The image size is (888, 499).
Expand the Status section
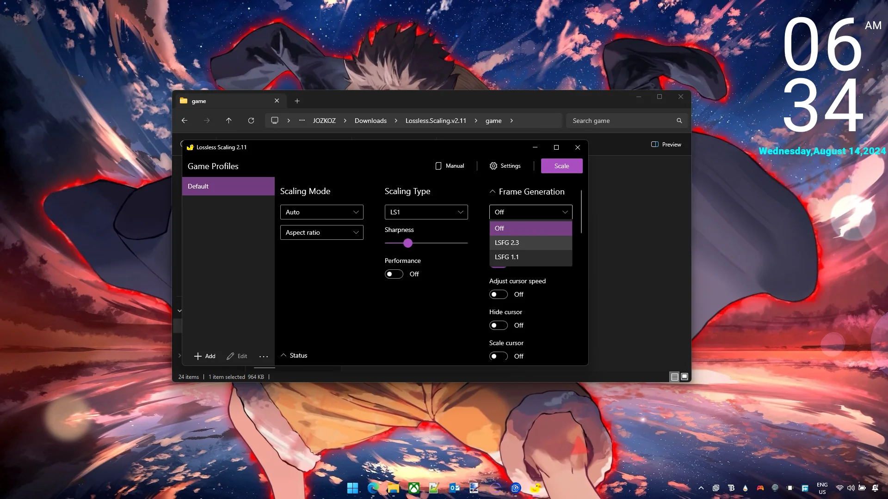[x=294, y=355]
